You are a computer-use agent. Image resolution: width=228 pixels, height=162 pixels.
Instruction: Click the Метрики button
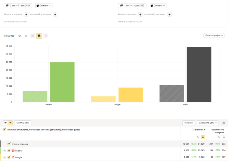click(189, 123)
